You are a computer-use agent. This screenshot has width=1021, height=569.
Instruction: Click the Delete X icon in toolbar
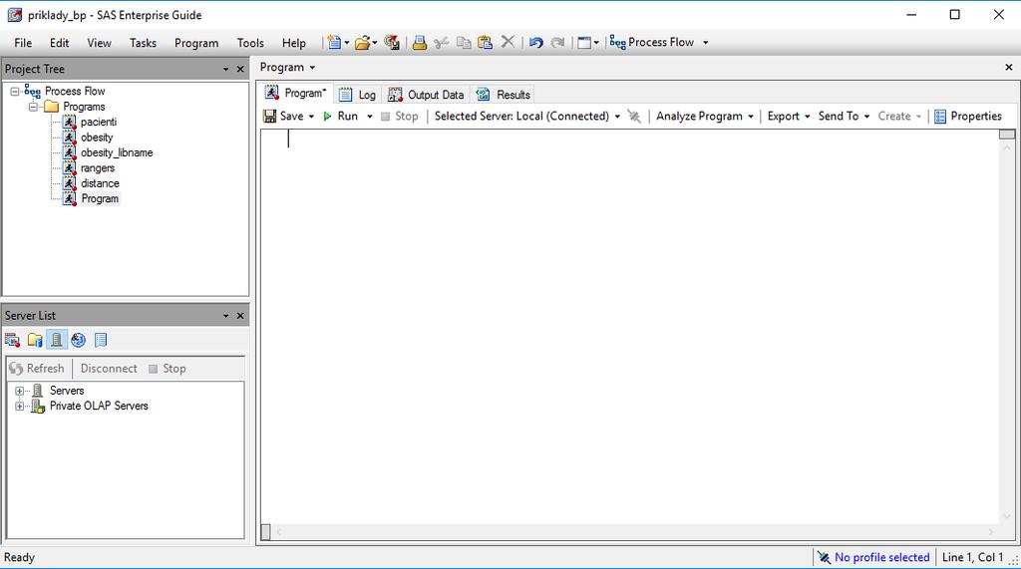pyautogui.click(x=508, y=42)
